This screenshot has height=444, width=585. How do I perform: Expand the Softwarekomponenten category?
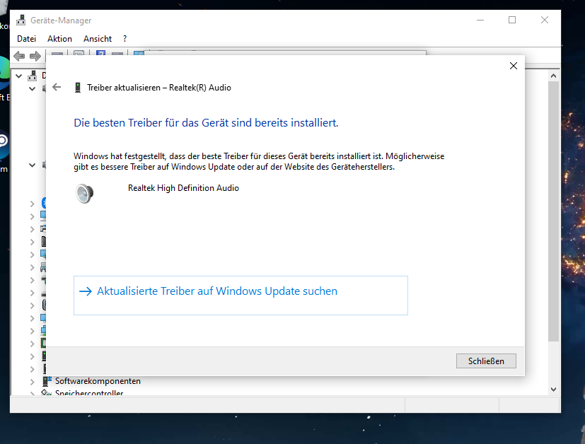32,382
